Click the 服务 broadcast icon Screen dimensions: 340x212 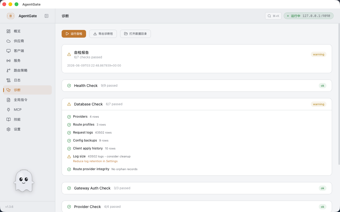[8, 61]
